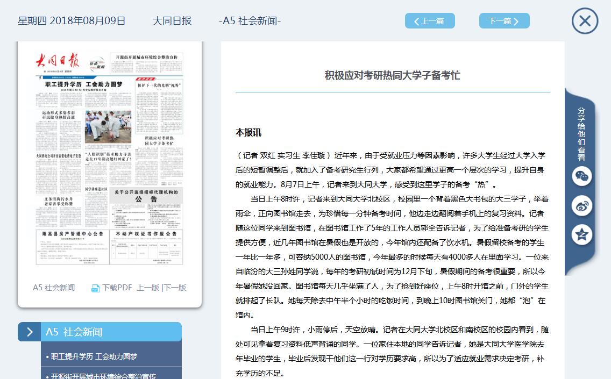The width and height of the screenshot is (611, 379).
Task: Click the 本报讯 heading
Action: (x=248, y=132)
